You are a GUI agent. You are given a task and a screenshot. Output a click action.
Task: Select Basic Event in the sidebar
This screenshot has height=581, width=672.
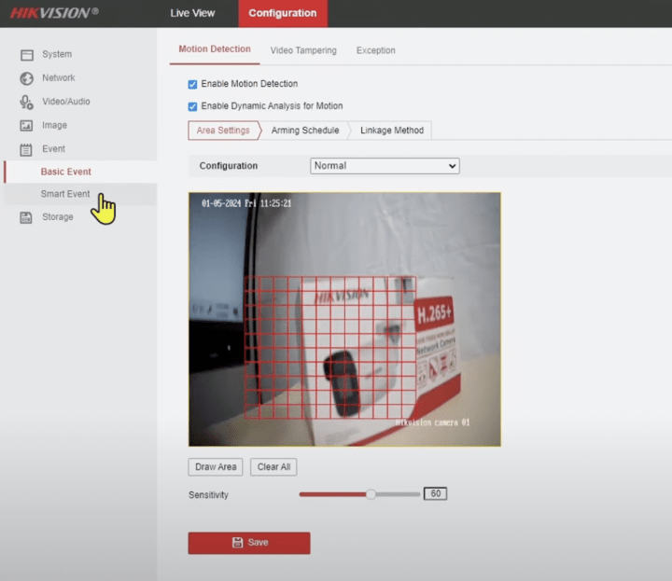coord(66,172)
